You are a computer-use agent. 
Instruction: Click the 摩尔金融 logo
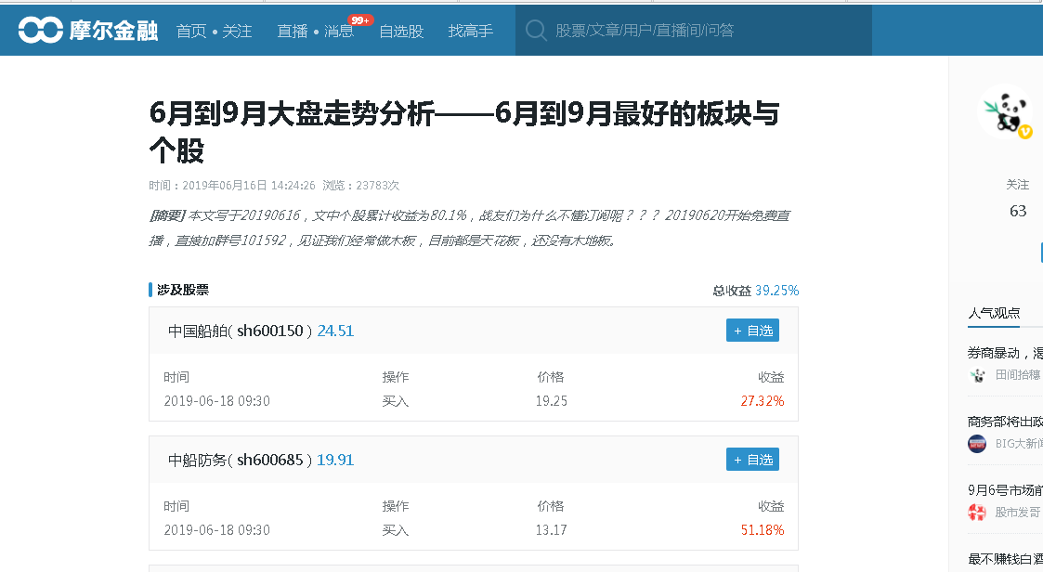[88, 31]
